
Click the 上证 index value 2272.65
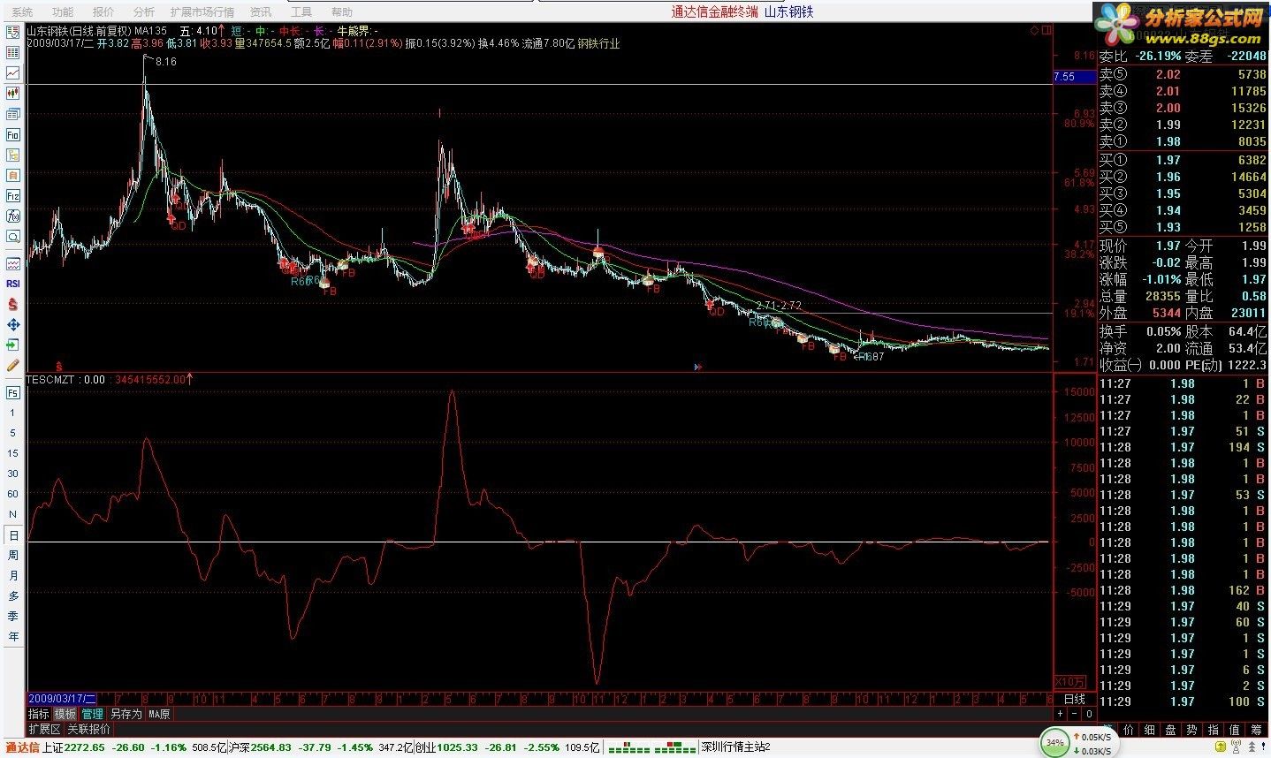tap(85, 747)
